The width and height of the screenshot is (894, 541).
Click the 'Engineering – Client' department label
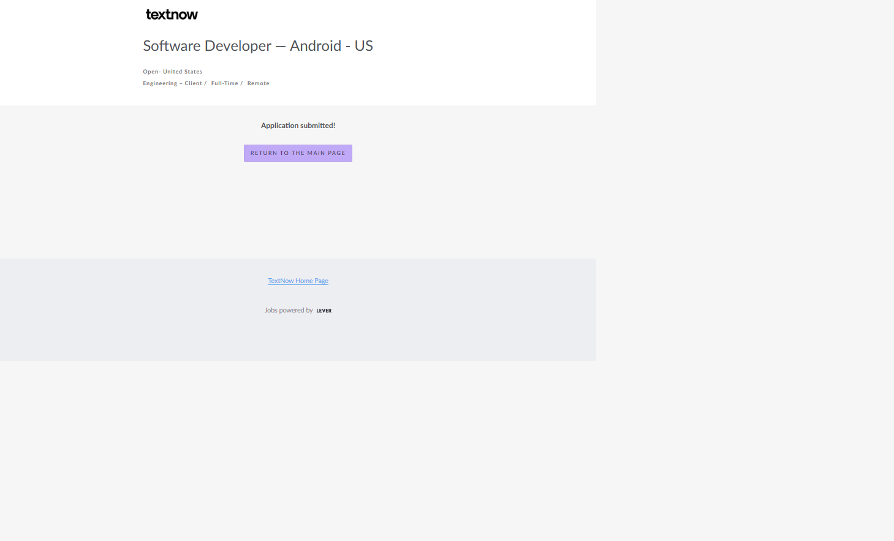(172, 83)
